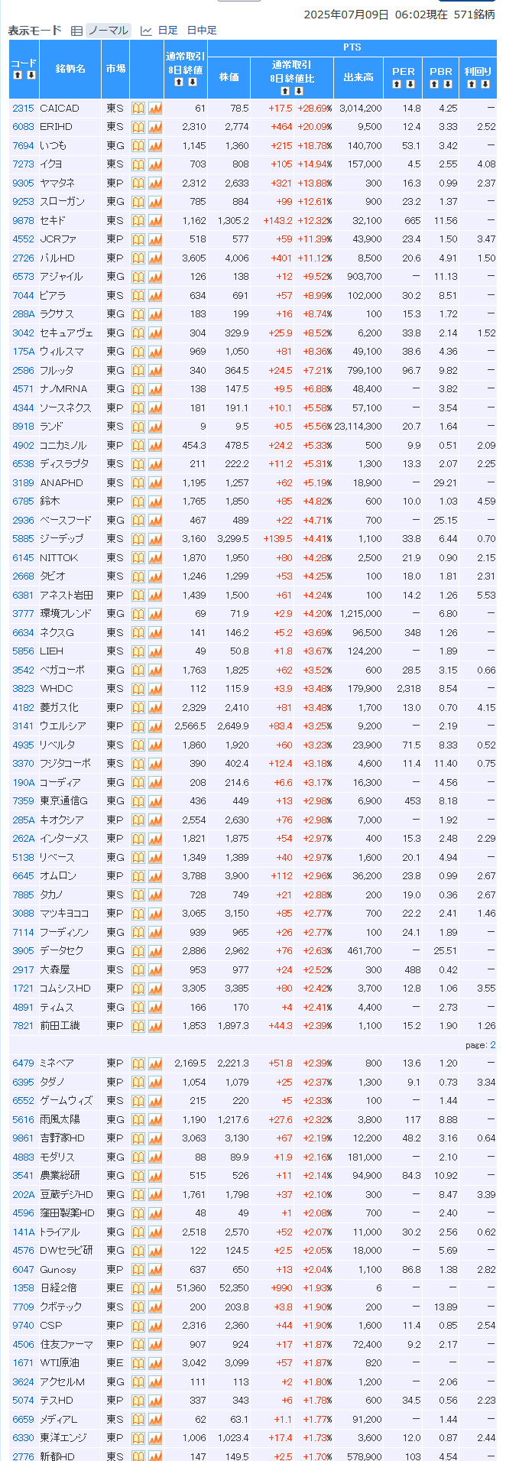Click the stock name コムシスHD

pyautogui.click(x=65, y=989)
